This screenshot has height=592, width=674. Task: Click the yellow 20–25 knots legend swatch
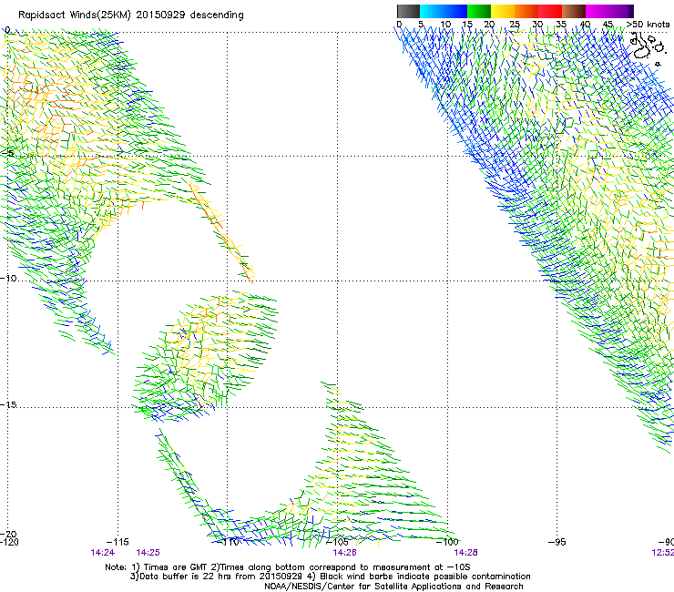pos(503,11)
